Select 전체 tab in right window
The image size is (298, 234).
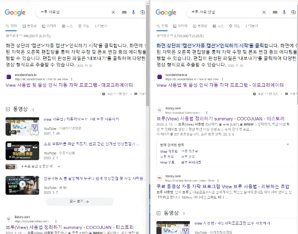pyautogui.click(x=162, y=26)
